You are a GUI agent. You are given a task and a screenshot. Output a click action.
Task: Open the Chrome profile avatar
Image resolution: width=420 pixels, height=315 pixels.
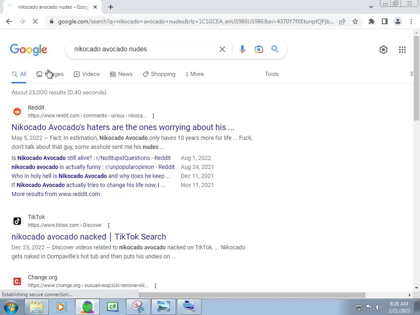398,21
